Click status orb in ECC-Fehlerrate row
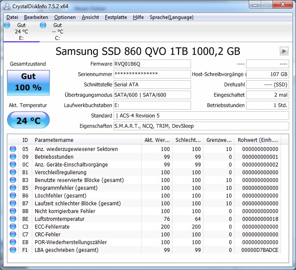The width and height of the screenshot is (296, 270). (13, 226)
